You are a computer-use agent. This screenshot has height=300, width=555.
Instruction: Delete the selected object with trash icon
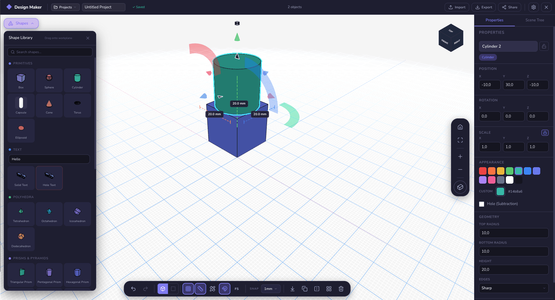coord(341,289)
